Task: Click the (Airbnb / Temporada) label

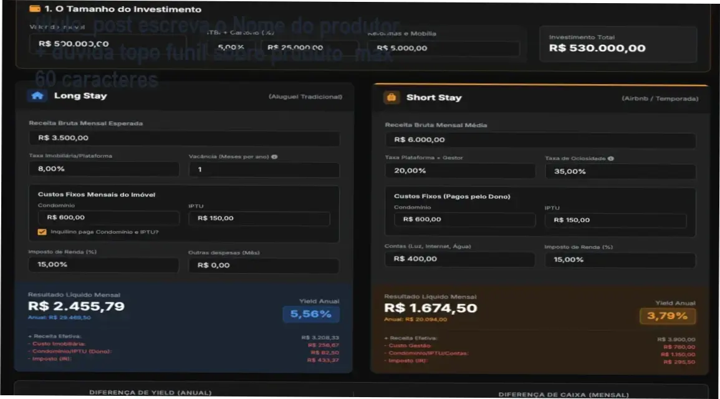Action: pyautogui.click(x=660, y=99)
